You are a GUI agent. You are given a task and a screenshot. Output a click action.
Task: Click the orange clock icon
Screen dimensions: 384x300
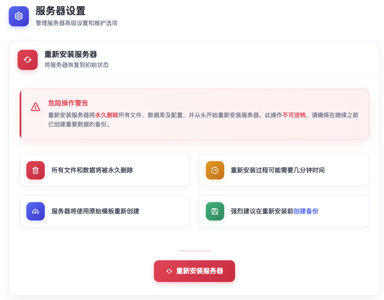pos(215,170)
